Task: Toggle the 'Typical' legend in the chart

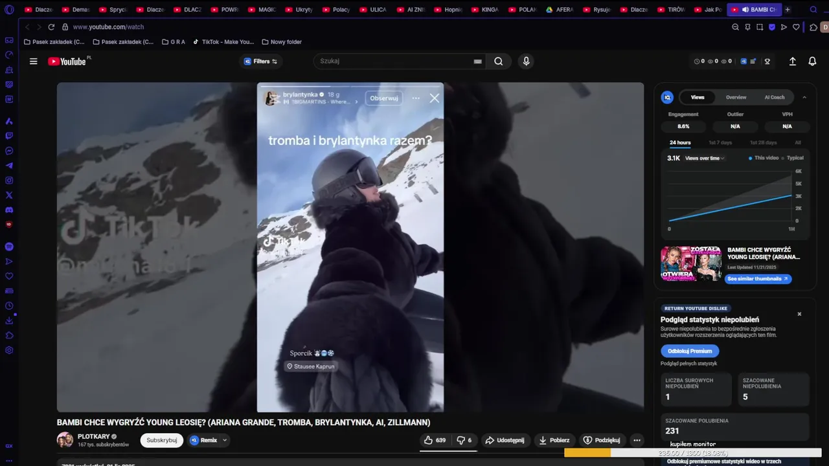Action: tap(792, 158)
